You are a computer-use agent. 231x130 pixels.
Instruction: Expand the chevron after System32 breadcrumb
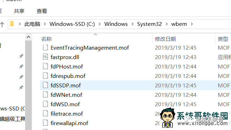click(x=167, y=24)
